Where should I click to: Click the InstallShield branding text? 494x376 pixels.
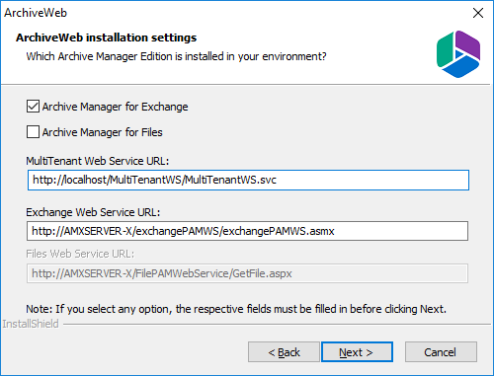click(31, 324)
